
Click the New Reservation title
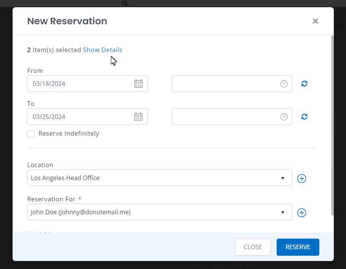[x=67, y=21]
